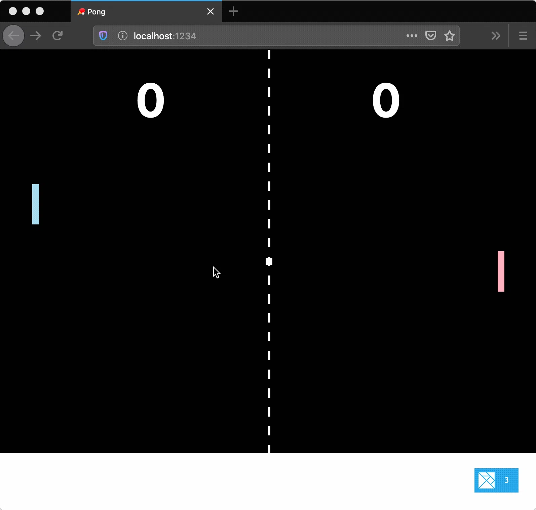The image size is (536, 510).
Task: Open the tracking protection shield icon
Action: pos(103,36)
